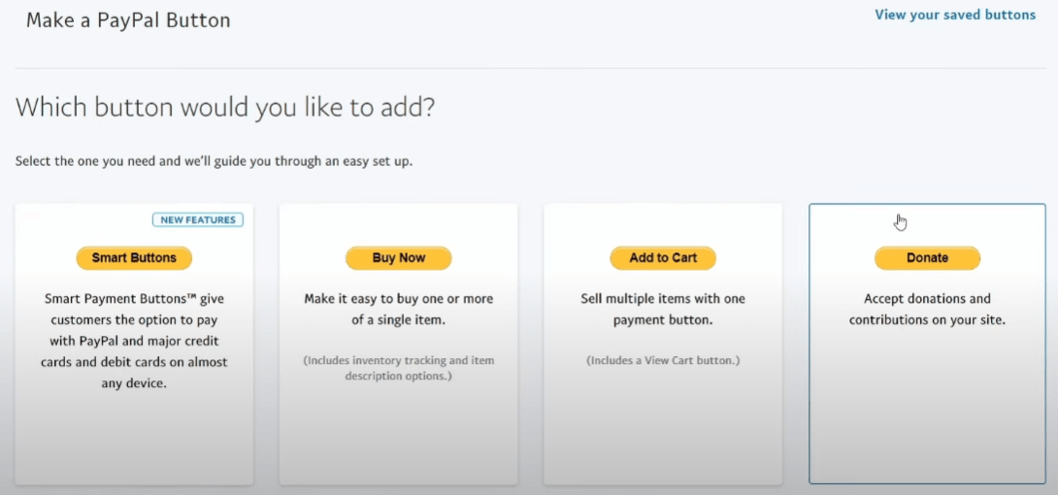This screenshot has height=495, width=1058.
Task: Click the yellow Smart Buttons button
Action: [134, 258]
